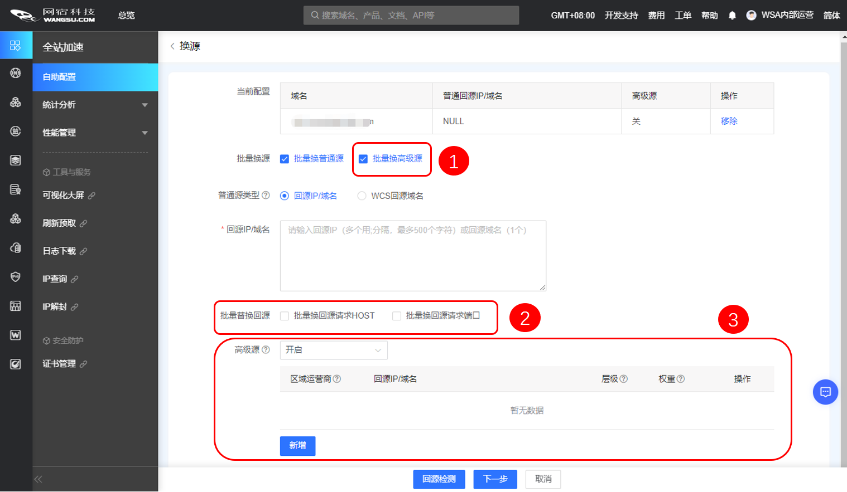847x492 pixels.
Task: Click the notification bell icon
Action: (732, 16)
